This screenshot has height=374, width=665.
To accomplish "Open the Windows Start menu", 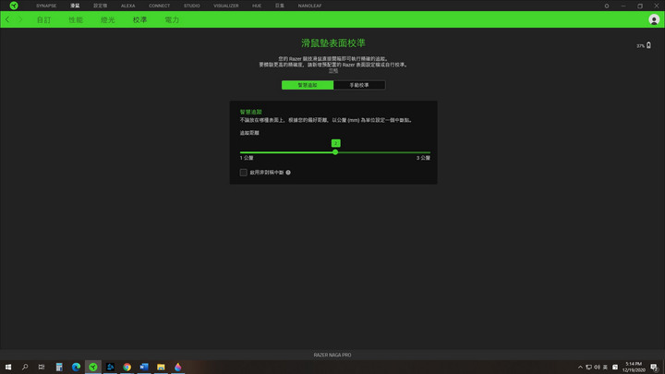I will [x=8, y=367].
